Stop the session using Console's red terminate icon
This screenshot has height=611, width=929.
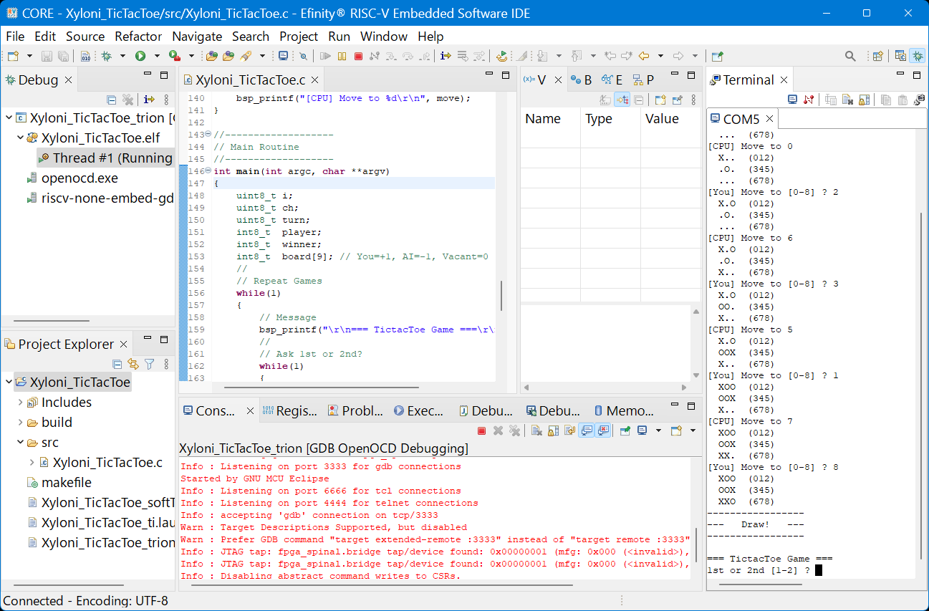point(481,430)
